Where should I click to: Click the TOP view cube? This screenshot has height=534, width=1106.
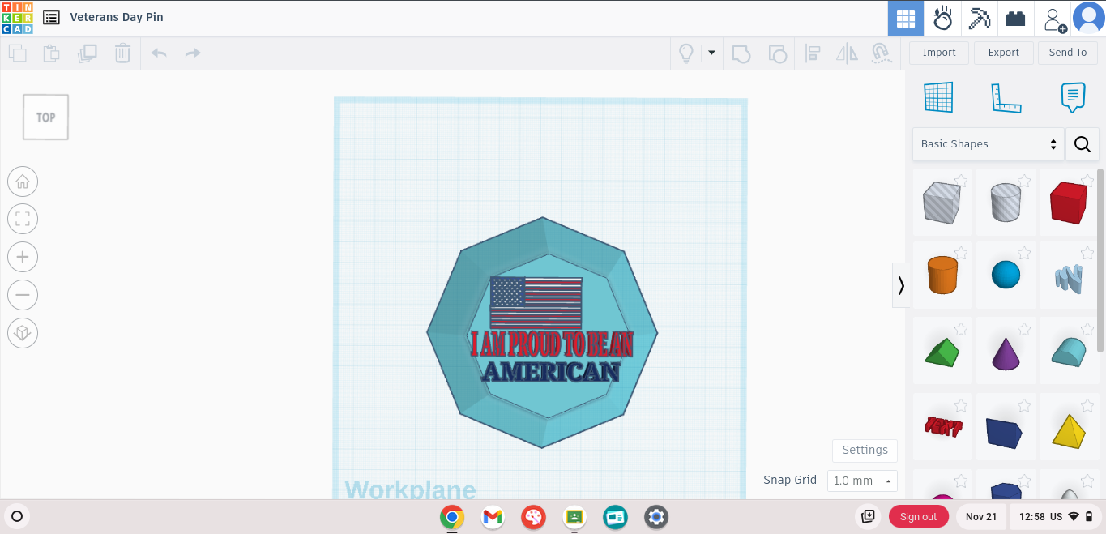(45, 117)
